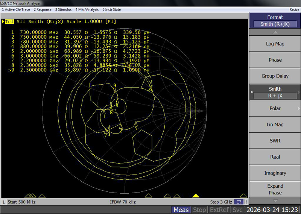Select marker 1 on the Smith chart
This screenshot has width=301, height=214.
104,112
